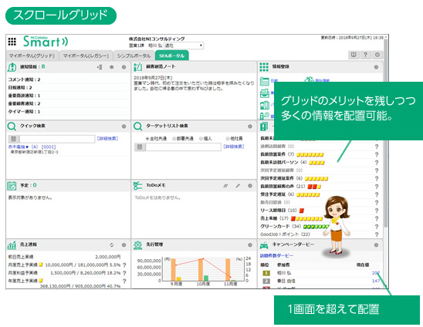This screenshot has height=327, width=423.
Task: Click the 通知情報 bell icon
Action: pos(12,67)
